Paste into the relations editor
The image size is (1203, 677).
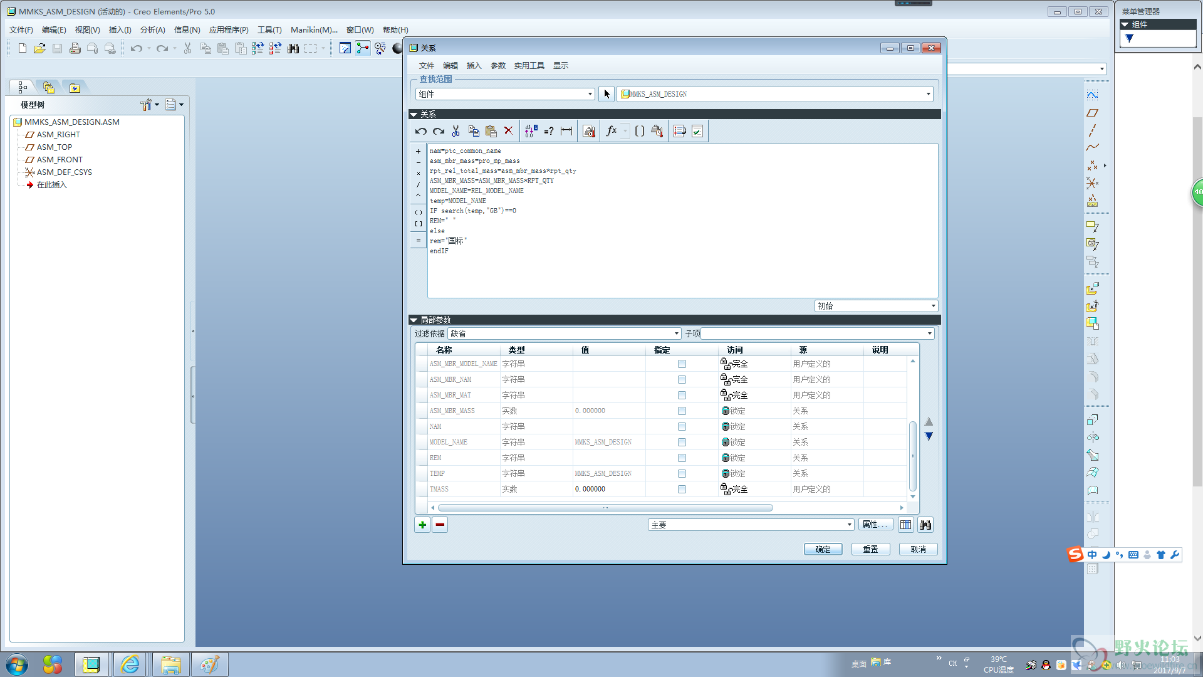pos(491,131)
